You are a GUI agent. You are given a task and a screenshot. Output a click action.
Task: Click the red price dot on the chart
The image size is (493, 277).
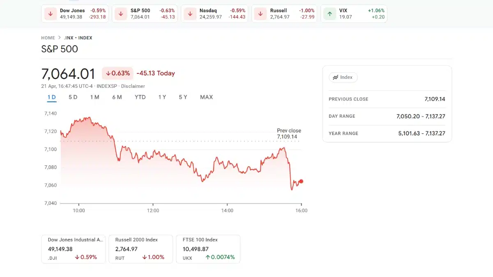pos(300,181)
